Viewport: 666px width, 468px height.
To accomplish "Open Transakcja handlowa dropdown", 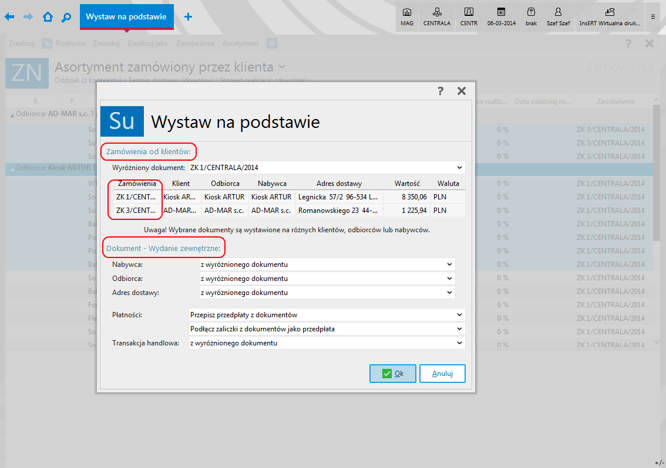I will [x=459, y=343].
